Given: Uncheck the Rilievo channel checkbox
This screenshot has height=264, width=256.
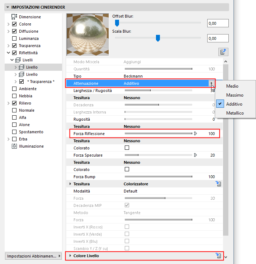Looking at the screenshot, I should [x=14, y=103].
